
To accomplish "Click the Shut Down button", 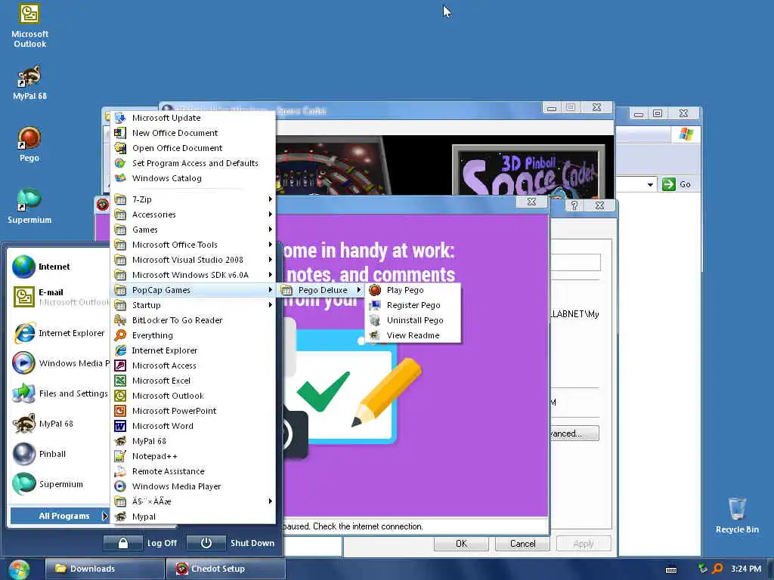I will (231, 543).
